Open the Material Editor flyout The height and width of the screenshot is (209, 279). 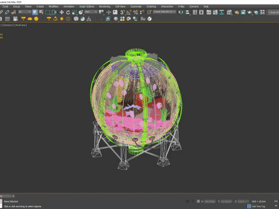pyautogui.click(x=229, y=12)
